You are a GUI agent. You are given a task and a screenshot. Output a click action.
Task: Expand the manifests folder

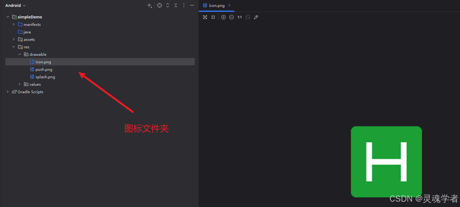[x=14, y=24]
